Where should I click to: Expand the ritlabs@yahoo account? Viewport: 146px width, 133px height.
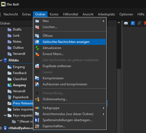tap(1, 128)
